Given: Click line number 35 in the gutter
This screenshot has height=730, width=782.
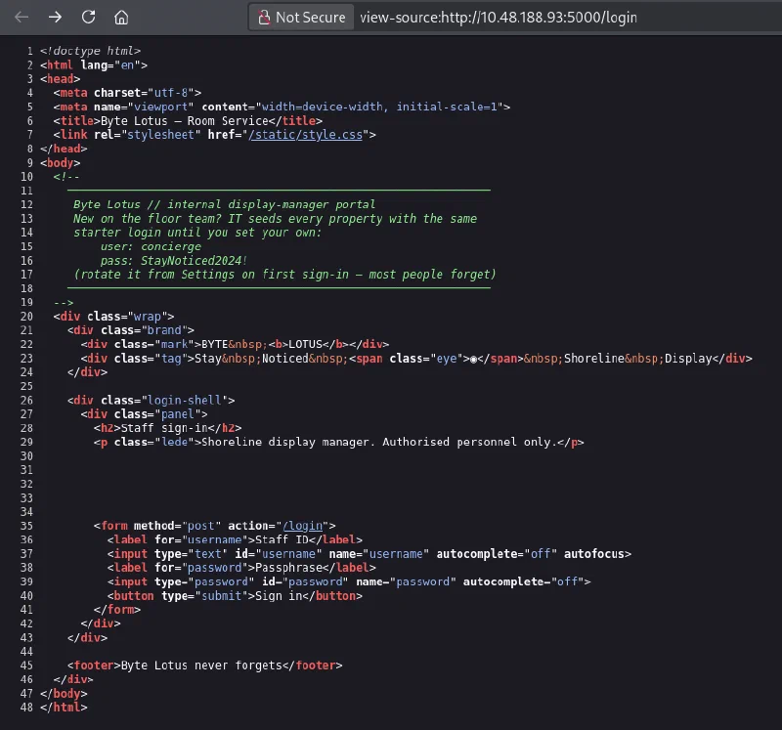Looking at the screenshot, I should coord(26,526).
